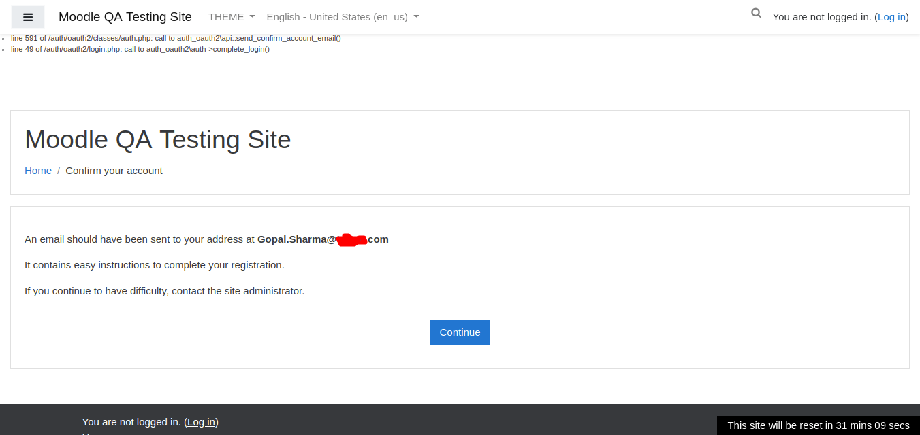Image resolution: width=920 pixels, height=435 pixels.
Task: Click Log in link in top bar
Action: pyautogui.click(x=891, y=17)
